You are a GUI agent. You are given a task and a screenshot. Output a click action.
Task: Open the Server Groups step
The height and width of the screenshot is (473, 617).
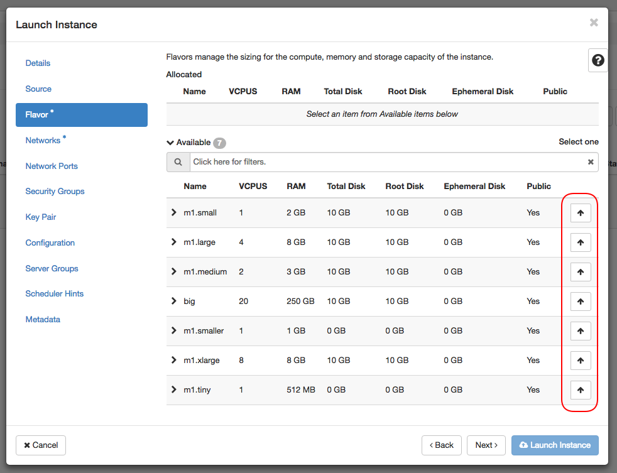[52, 268]
